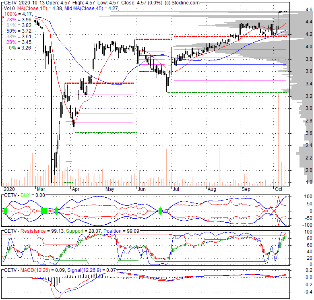Click the red MA(Close,15) = 4.38 legend
This screenshot has height=300, width=314.
[40, 8]
